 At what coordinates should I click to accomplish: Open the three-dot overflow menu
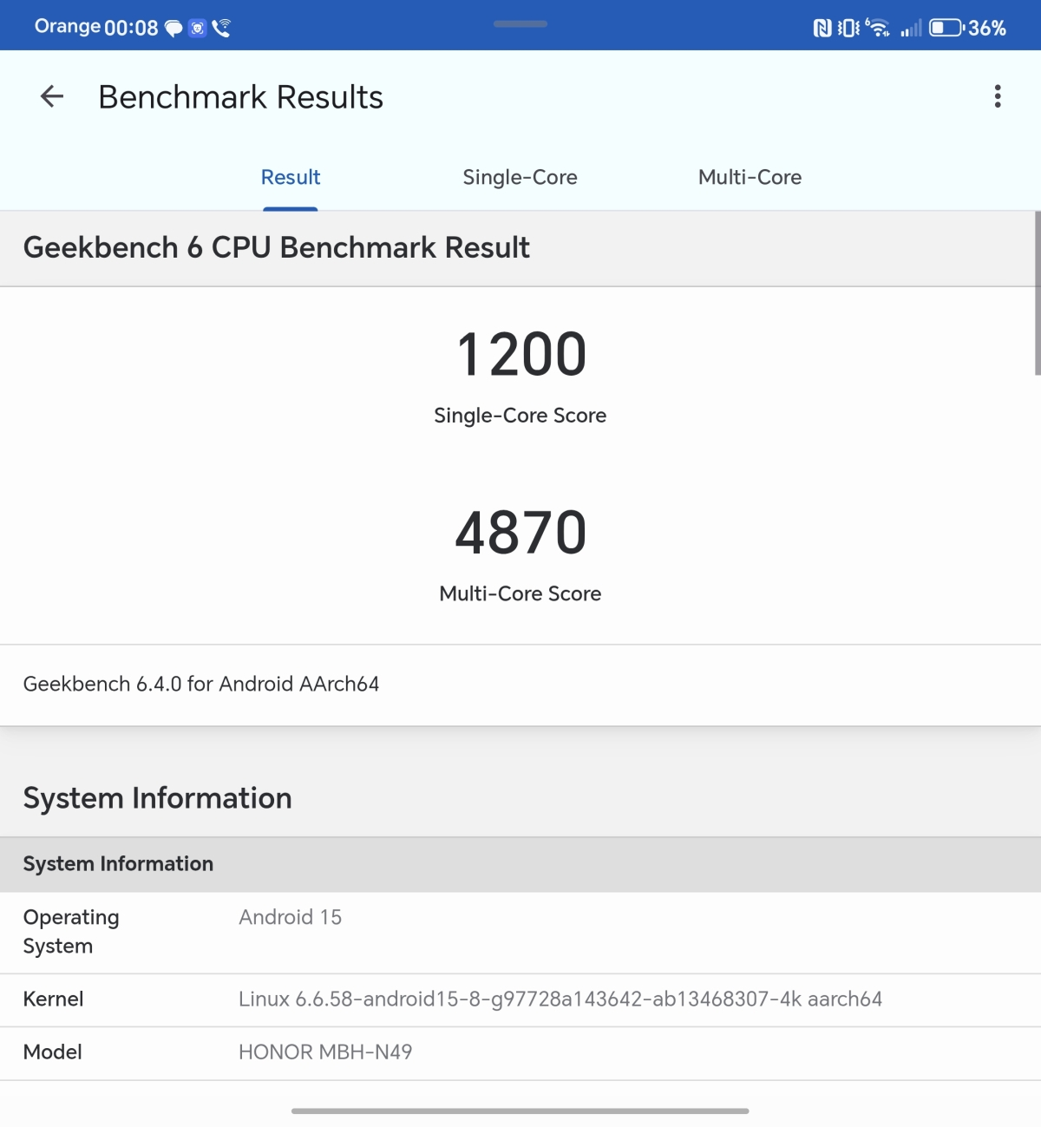[998, 96]
